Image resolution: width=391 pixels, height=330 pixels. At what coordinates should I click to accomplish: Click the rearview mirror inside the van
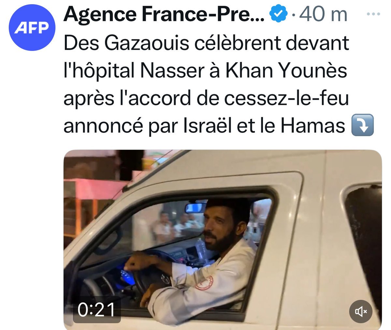tap(195, 208)
